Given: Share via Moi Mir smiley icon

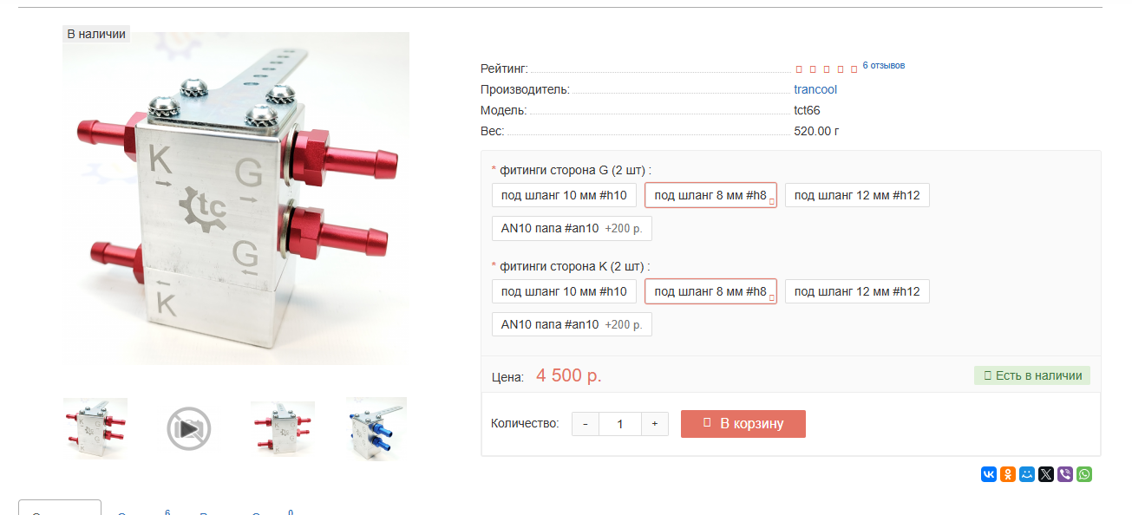Looking at the screenshot, I should (1027, 474).
